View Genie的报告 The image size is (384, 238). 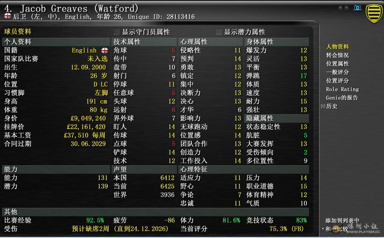point(341,98)
